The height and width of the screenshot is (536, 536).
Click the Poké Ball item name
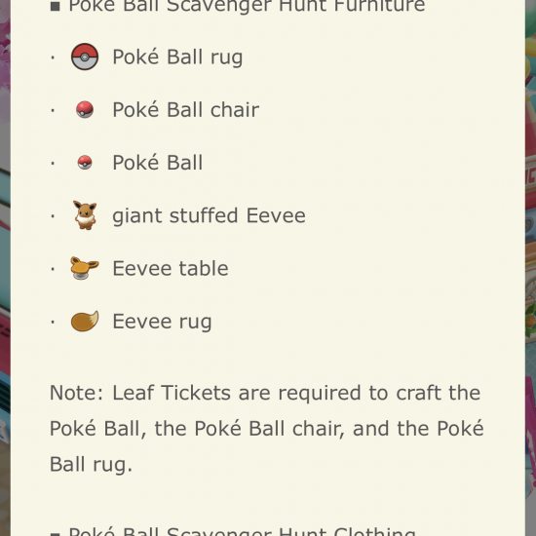(x=158, y=163)
